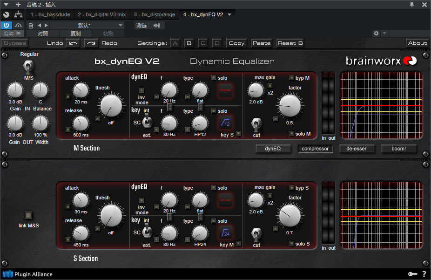
Task: Toggle the key M checkbox
Action: tap(238, 243)
